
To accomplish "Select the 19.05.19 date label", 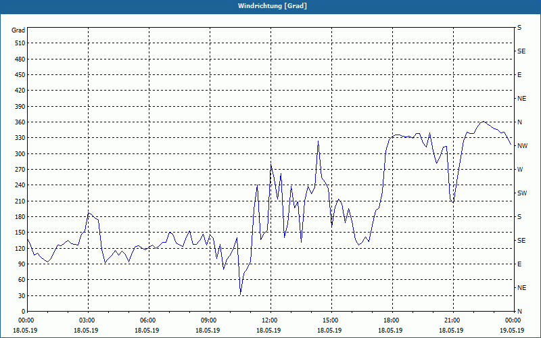I will [512, 330].
